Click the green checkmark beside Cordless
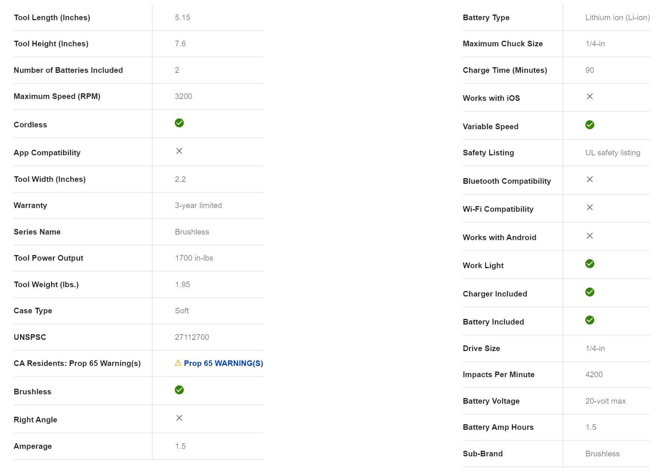The width and height of the screenshot is (672, 475). click(179, 123)
